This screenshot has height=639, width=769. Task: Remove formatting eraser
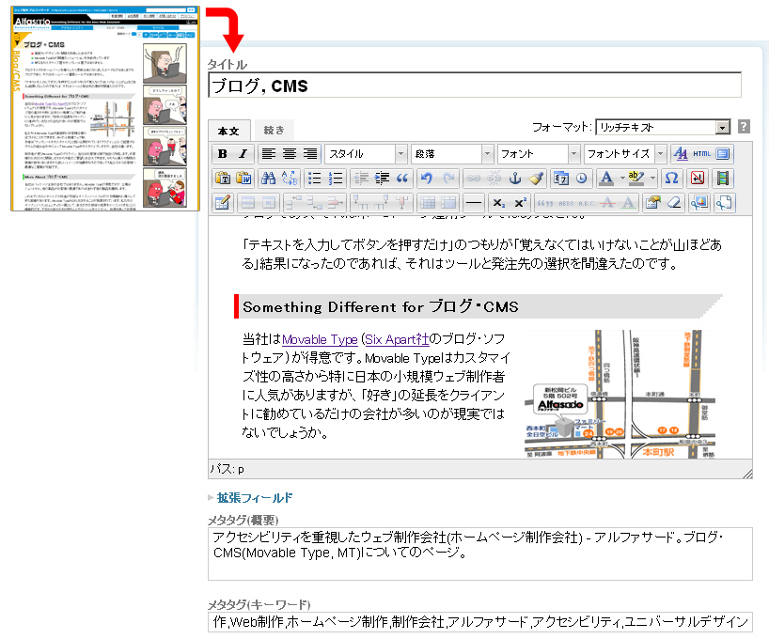674,203
